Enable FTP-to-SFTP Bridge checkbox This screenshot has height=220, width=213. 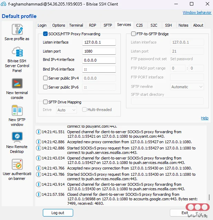133,34
